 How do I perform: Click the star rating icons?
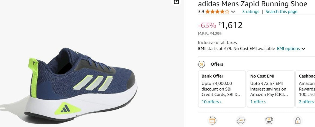[x=217, y=12]
